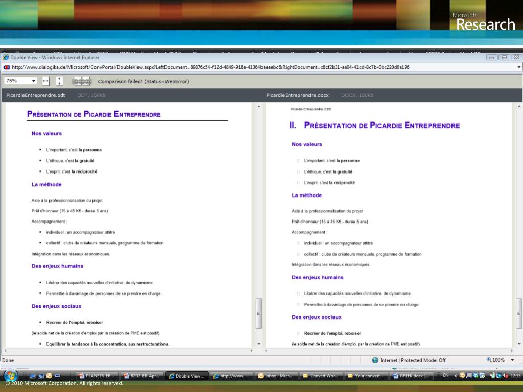The height and width of the screenshot is (392, 523).
Task: Switch to GREEK.docx taskbar window
Action: (x=411, y=376)
